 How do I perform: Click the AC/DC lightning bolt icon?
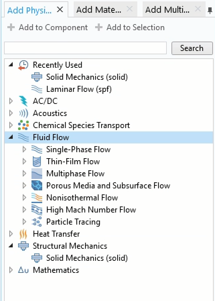[x=23, y=101]
